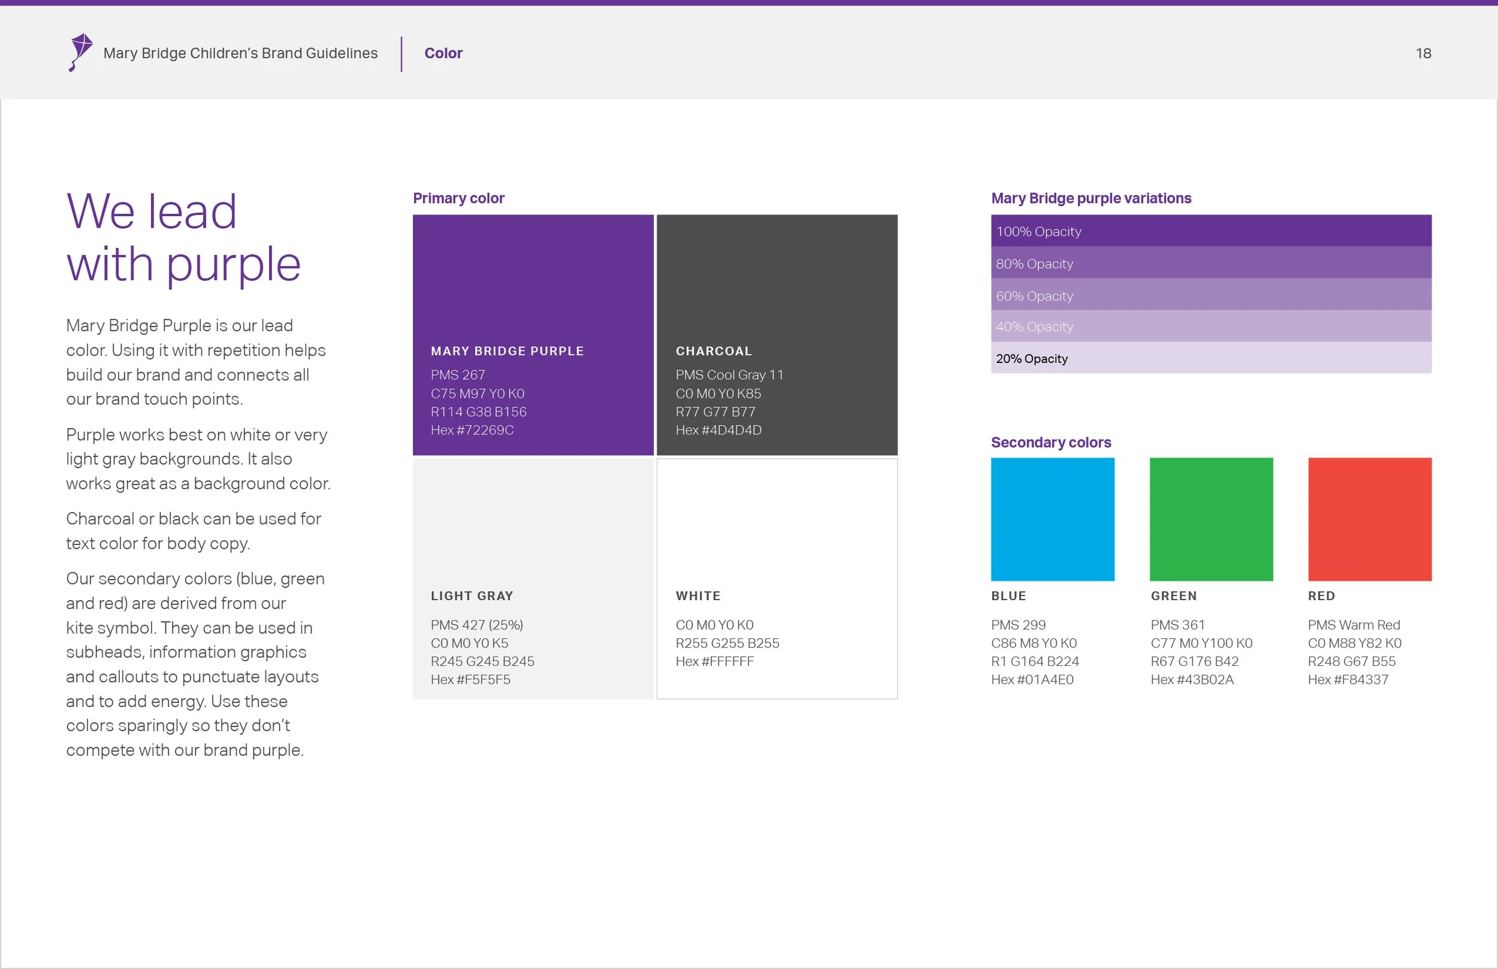Click the text 'C0 M0 Y0 K85'
Image resolution: width=1498 pixels, height=969 pixels.
click(x=718, y=393)
